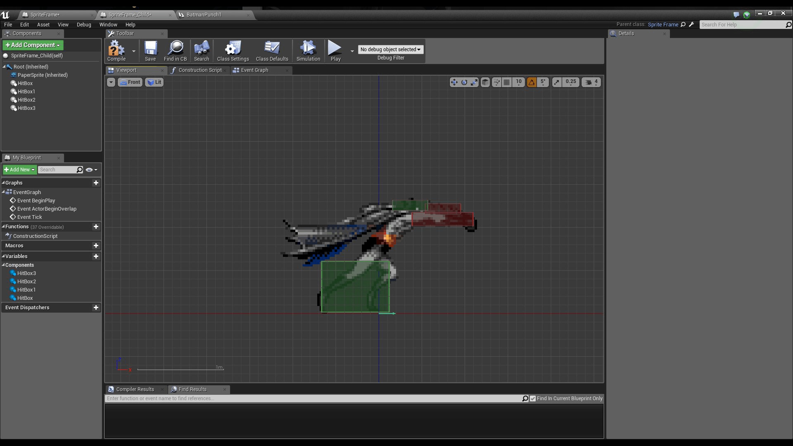Viewport: 793px width, 446px height.
Task: Switch viewport shading from Lit mode
Action: [154, 82]
